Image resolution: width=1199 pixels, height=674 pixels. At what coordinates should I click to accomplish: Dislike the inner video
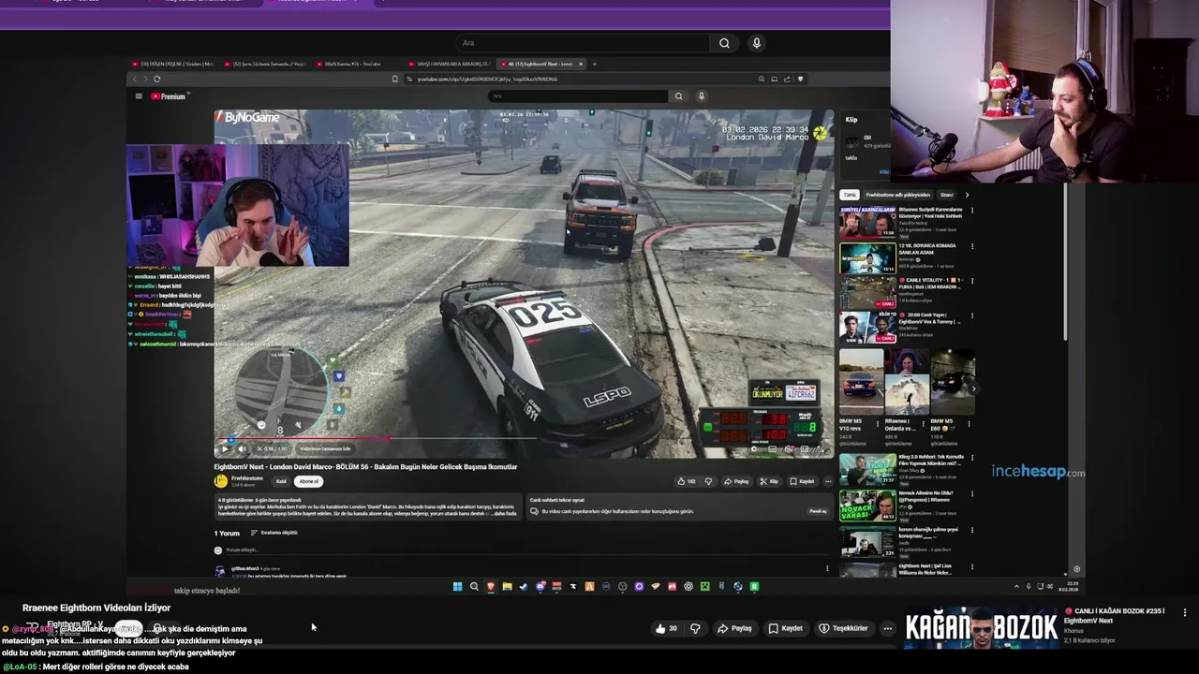[x=709, y=481]
